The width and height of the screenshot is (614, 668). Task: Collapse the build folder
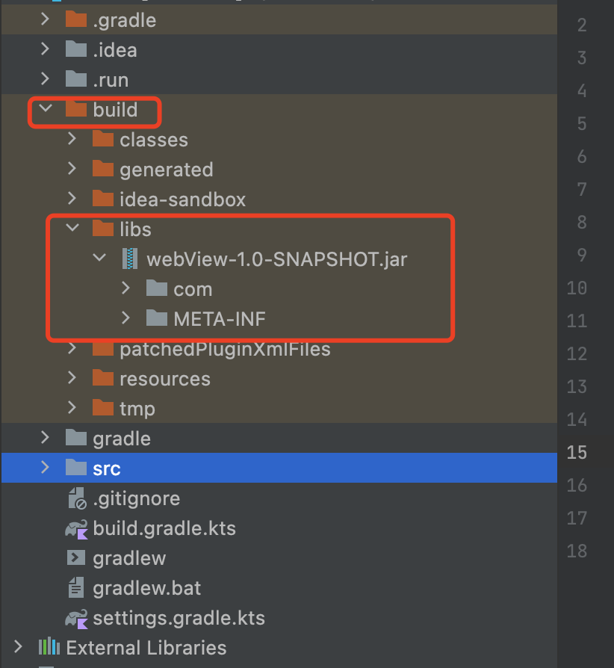coord(46,110)
